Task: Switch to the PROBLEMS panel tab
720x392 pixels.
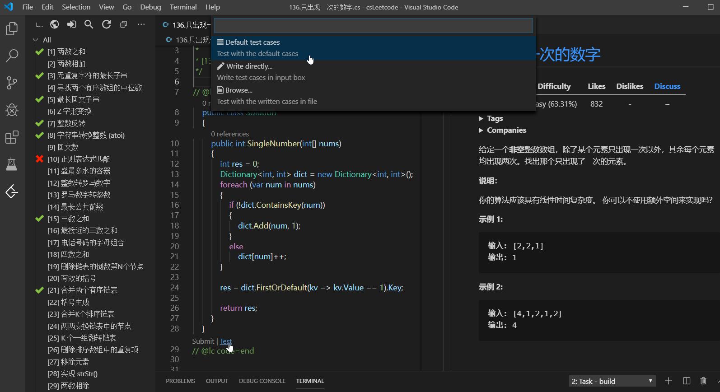Action: tap(180, 381)
